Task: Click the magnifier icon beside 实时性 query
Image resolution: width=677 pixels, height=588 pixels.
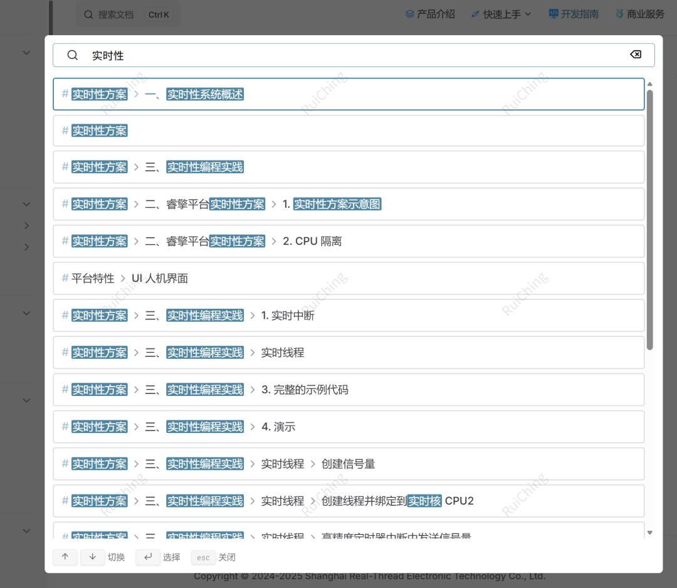Action: pyautogui.click(x=73, y=55)
